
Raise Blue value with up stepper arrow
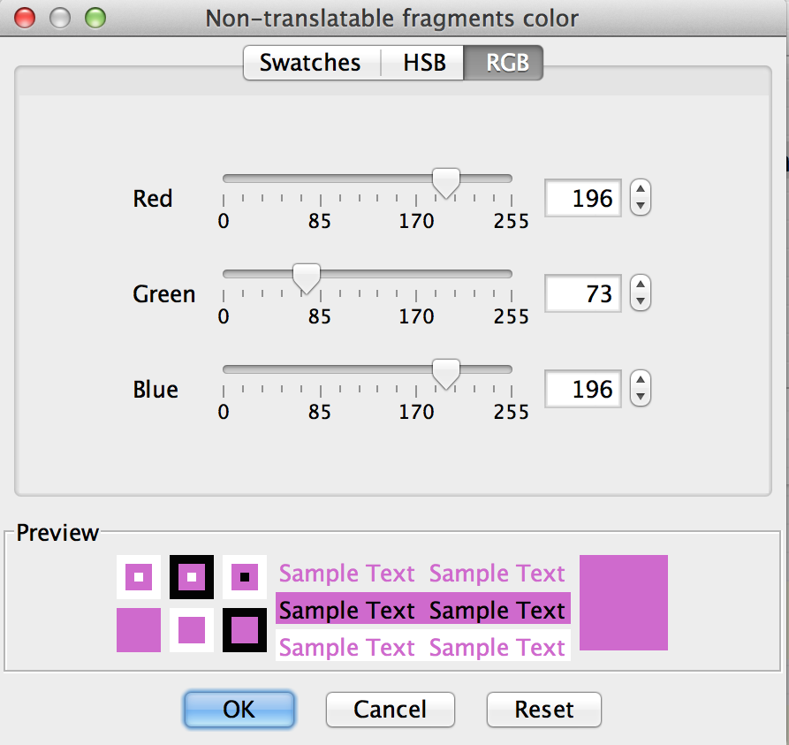click(x=641, y=380)
